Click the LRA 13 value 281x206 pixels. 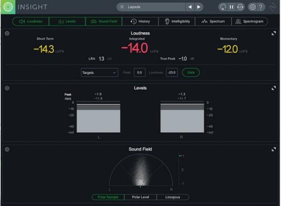click(101, 59)
